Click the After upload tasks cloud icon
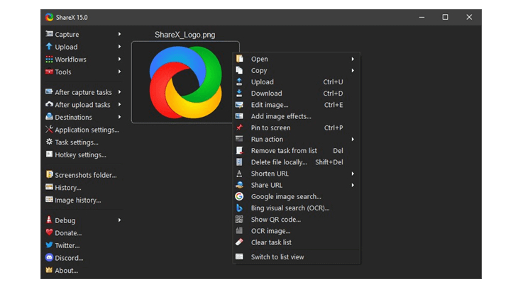The height and width of the screenshot is (294, 518). point(49,104)
